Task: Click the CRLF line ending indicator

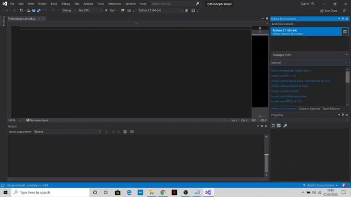Action: (x=263, y=120)
